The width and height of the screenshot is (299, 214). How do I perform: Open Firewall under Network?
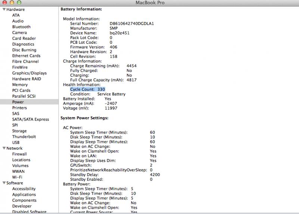(19, 154)
